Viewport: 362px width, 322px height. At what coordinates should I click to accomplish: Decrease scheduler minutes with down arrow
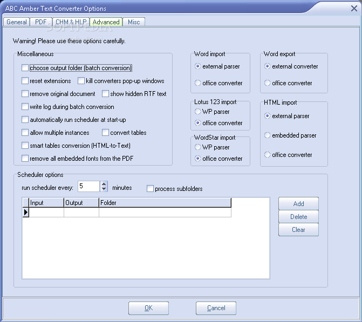[104, 189]
